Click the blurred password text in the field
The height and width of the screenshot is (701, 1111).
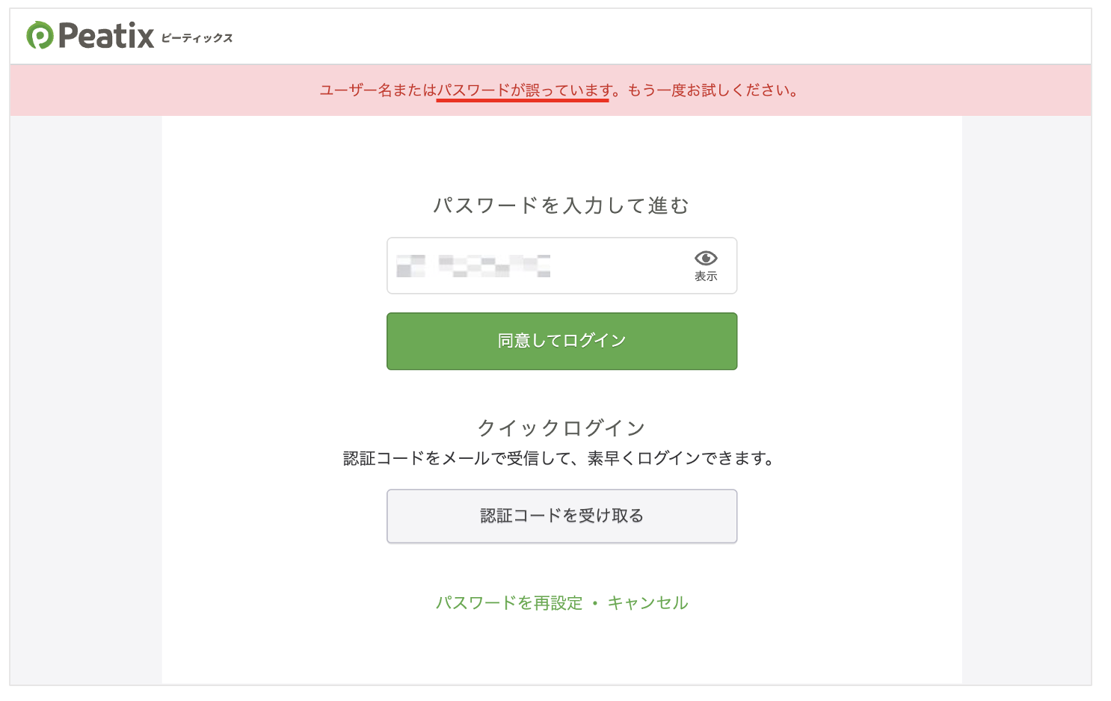(473, 266)
